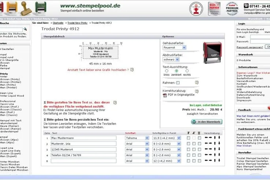The height and width of the screenshot is (180, 270).
Task: Move line 2 text up with arrow
Action: point(215,143)
